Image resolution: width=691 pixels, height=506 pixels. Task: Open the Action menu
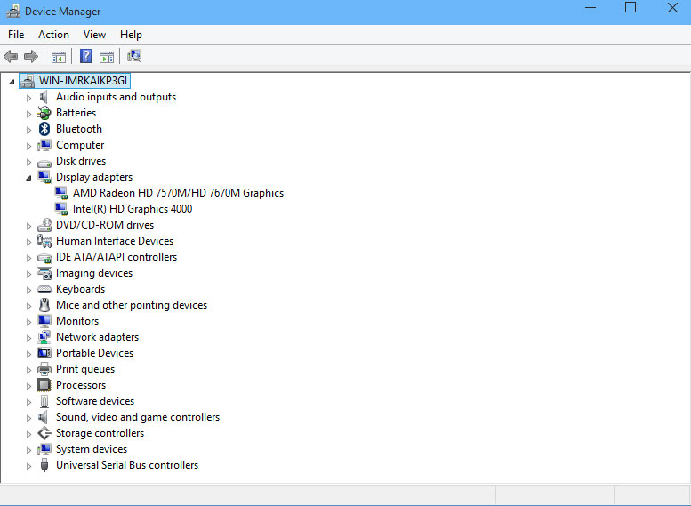53,35
